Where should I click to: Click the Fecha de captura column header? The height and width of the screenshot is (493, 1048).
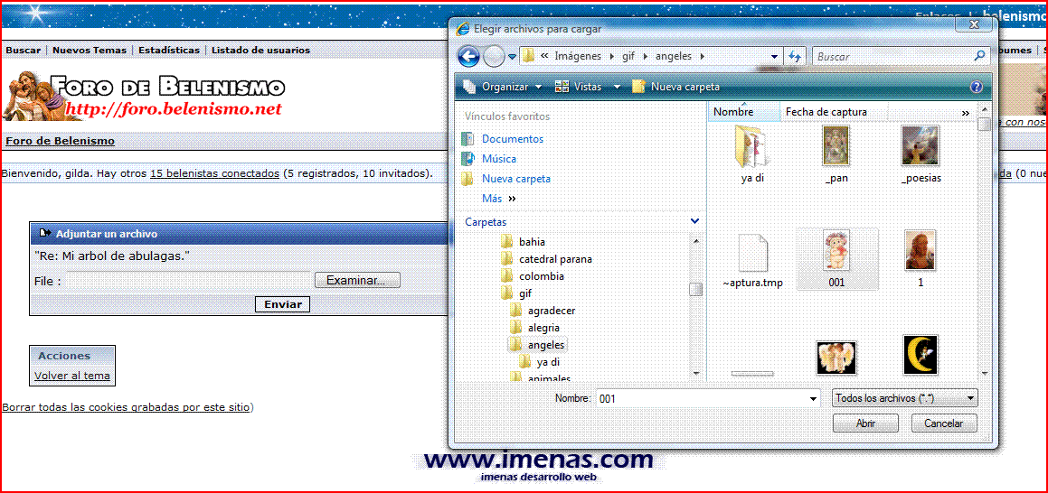pos(826,112)
